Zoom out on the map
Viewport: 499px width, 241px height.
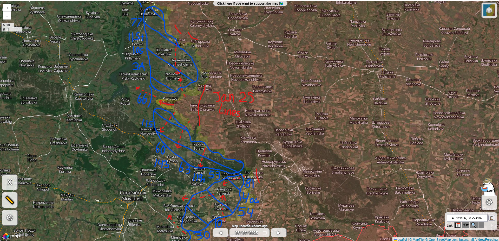tap(7, 16)
